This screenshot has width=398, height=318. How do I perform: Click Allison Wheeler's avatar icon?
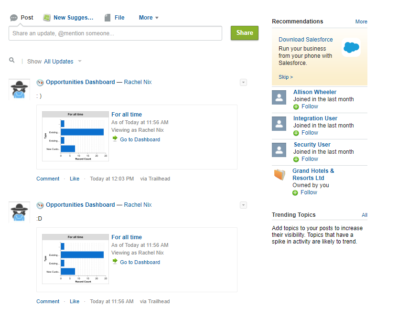279,97
